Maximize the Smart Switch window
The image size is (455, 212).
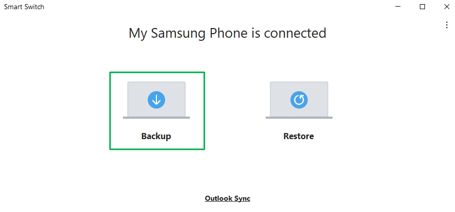coord(422,7)
